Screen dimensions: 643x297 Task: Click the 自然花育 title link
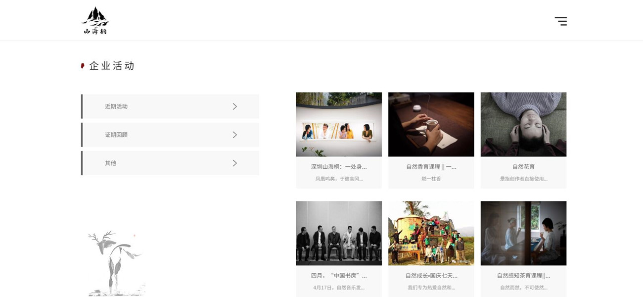[523, 167]
